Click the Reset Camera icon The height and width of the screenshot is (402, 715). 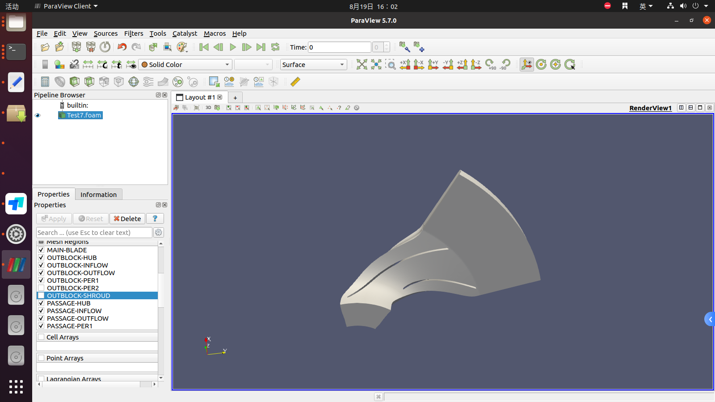pos(362,65)
